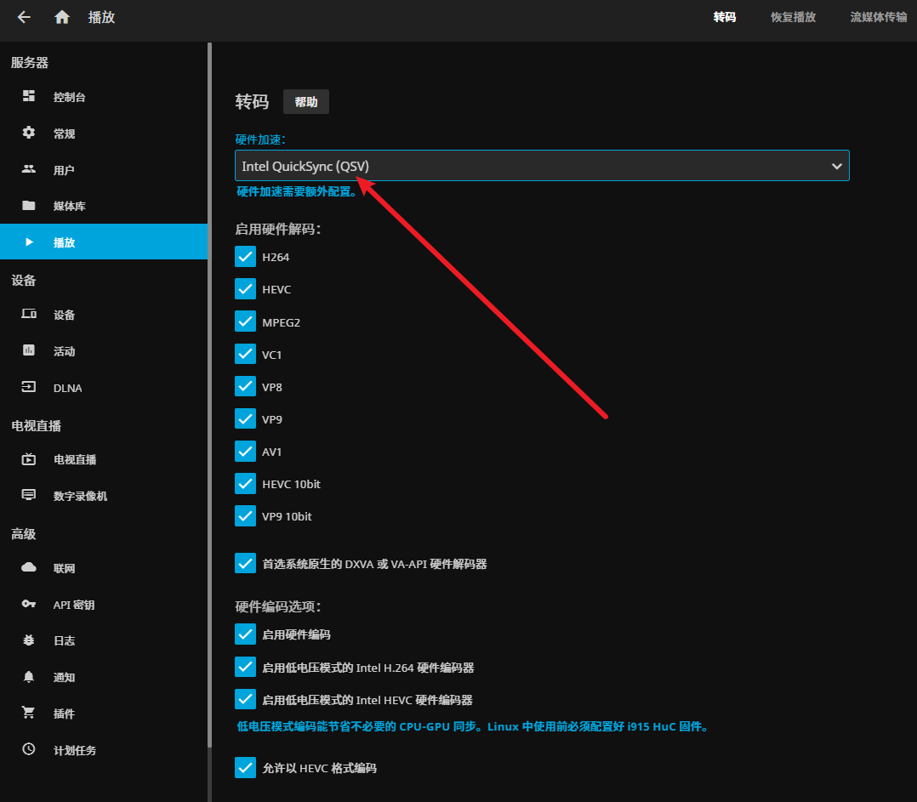This screenshot has height=802, width=917.
Task: Open the 硬件加速 dropdown menu
Action: pos(542,165)
